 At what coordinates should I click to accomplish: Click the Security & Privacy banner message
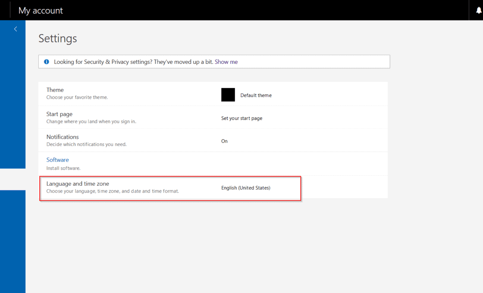pyautogui.click(x=133, y=62)
